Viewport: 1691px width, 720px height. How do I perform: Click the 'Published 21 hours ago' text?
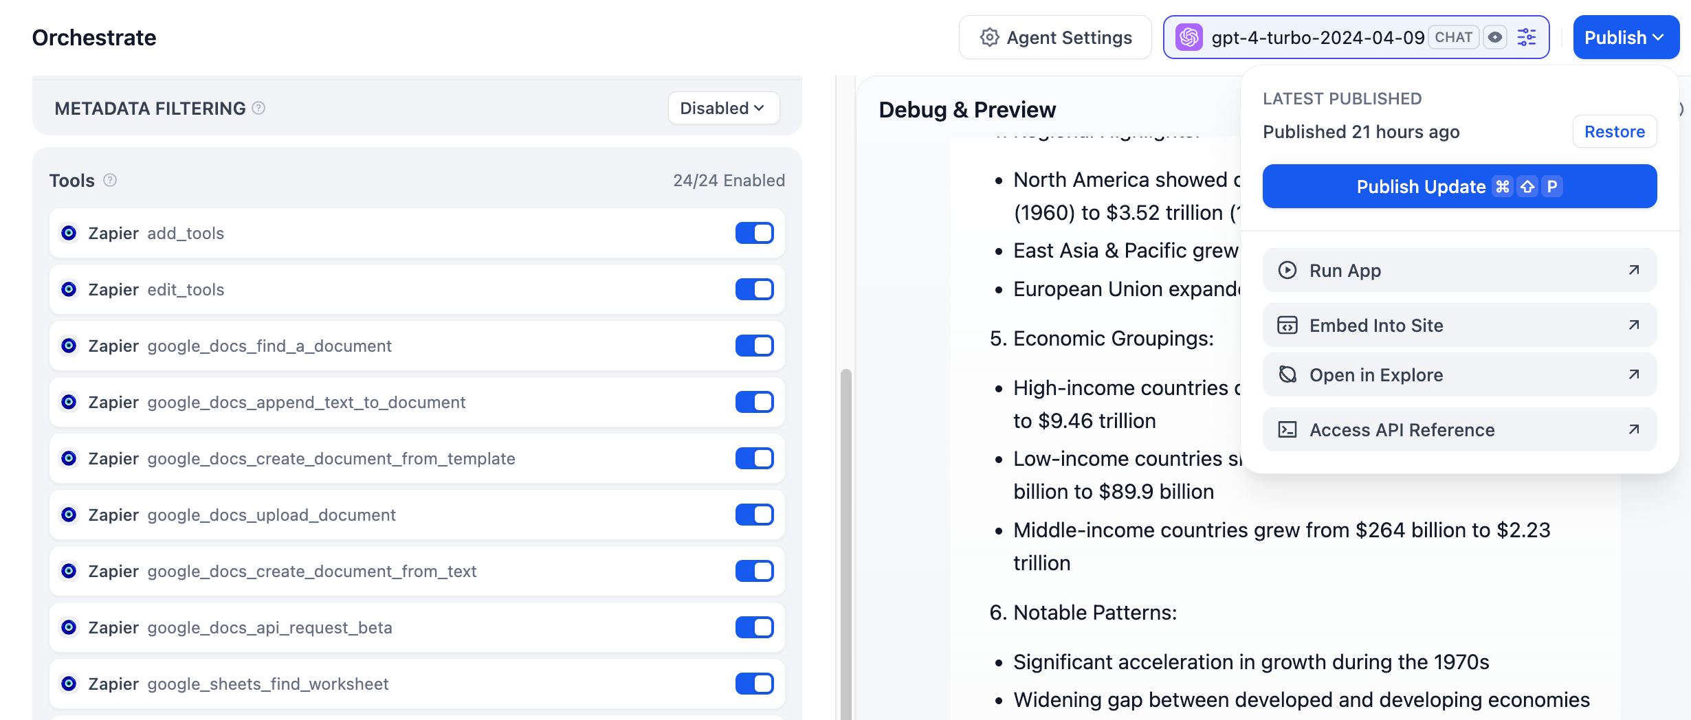[x=1360, y=131]
